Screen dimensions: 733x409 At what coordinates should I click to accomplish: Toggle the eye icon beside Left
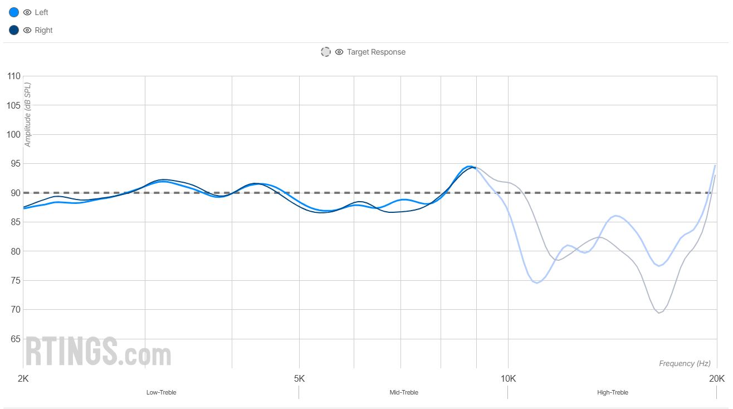click(x=27, y=12)
